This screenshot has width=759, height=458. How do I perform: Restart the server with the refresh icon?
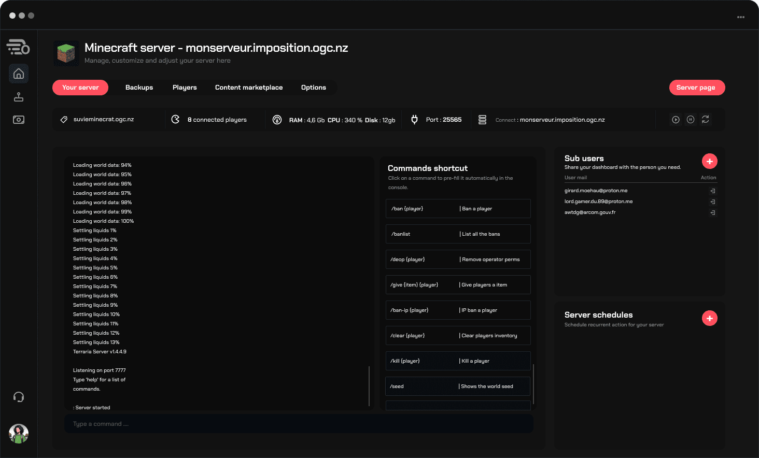706,120
